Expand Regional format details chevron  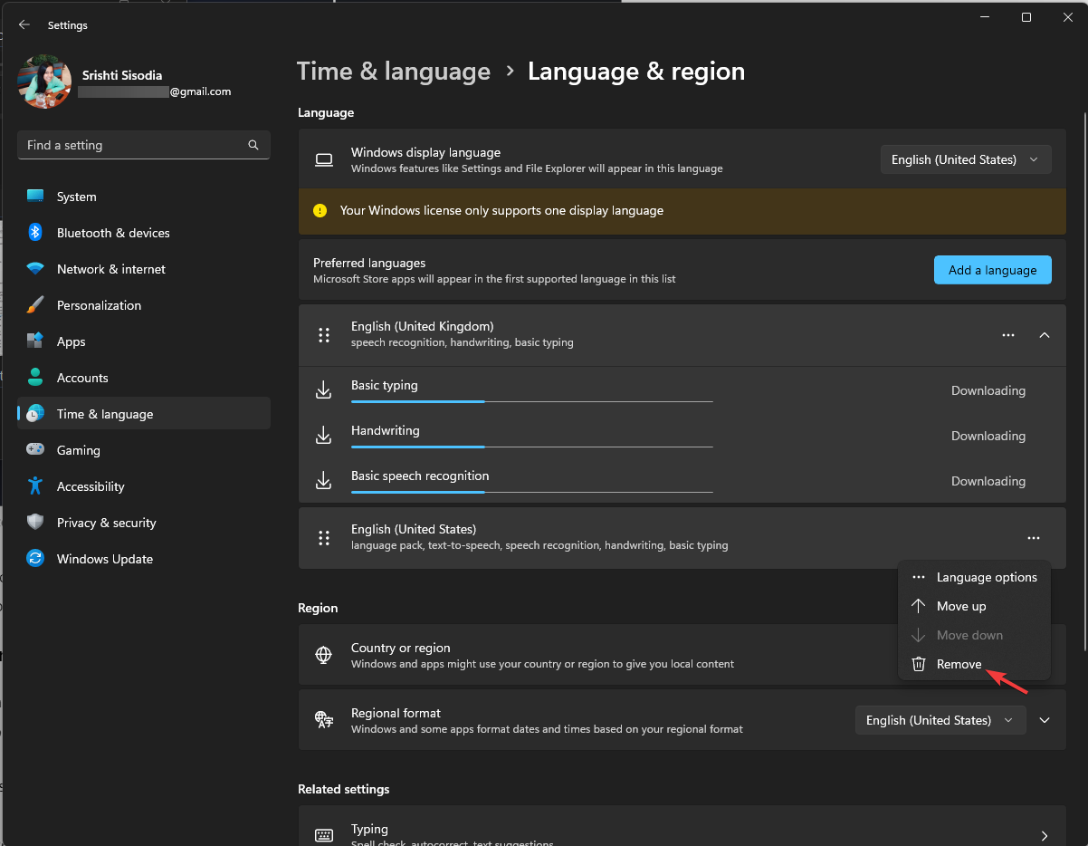(1045, 720)
